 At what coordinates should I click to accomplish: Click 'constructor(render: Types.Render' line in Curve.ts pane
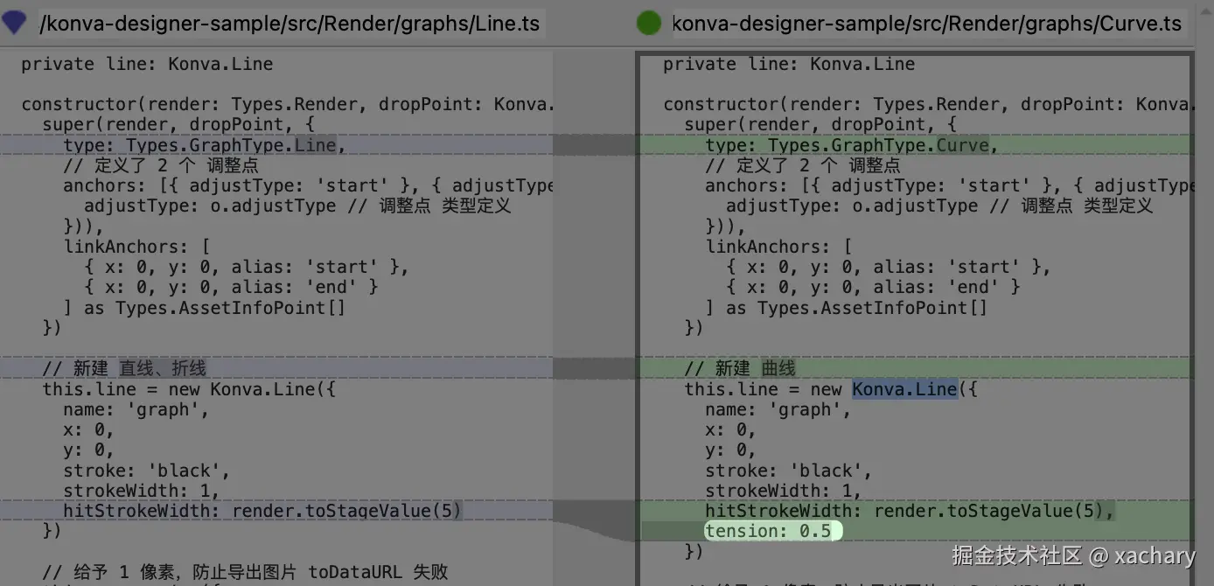pyautogui.click(x=927, y=104)
